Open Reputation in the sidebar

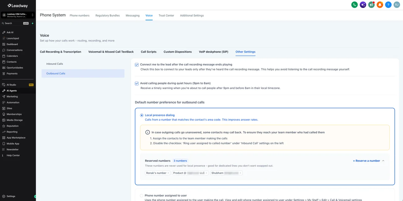tap(18, 126)
